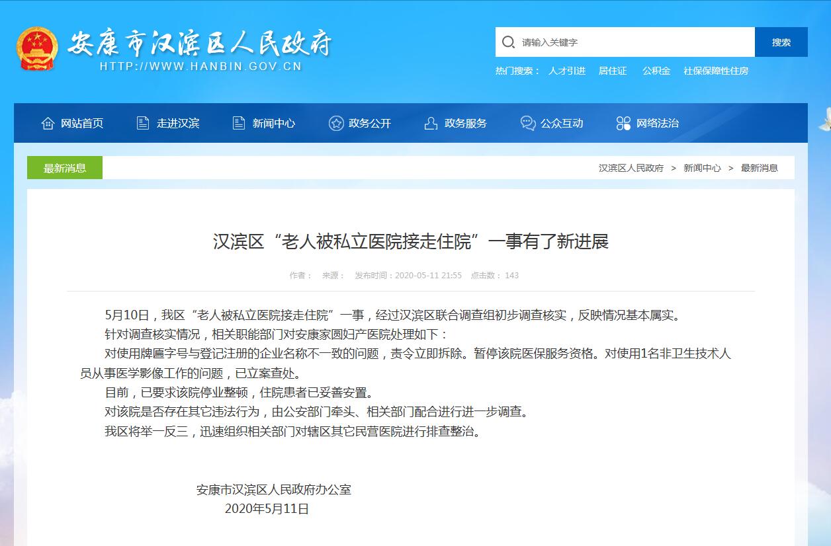This screenshot has width=831, height=546.
Task: Click the national emblem logo
Action: click(x=36, y=49)
